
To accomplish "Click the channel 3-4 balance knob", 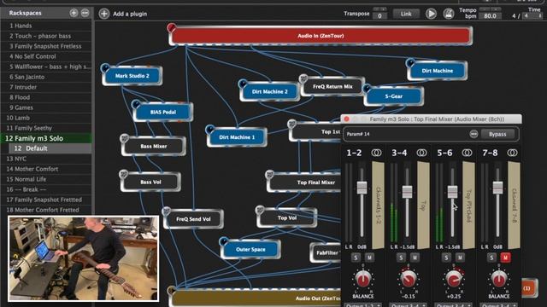I will pos(409,279).
